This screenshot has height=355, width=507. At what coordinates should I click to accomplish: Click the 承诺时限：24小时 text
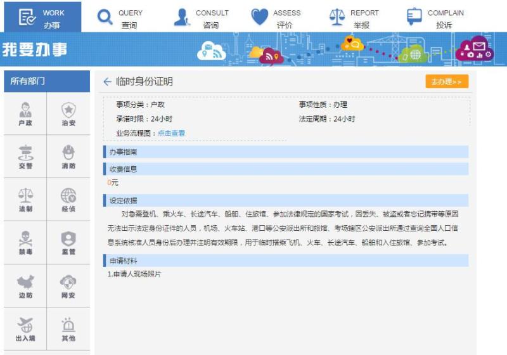144,119
